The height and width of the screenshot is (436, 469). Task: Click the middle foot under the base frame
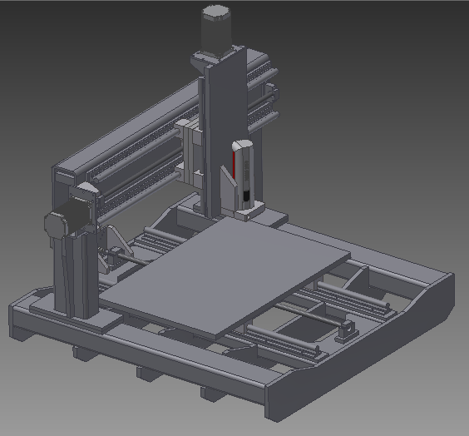click(149, 374)
